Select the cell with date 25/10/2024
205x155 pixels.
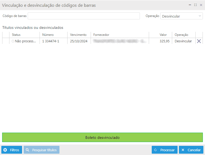(79, 41)
